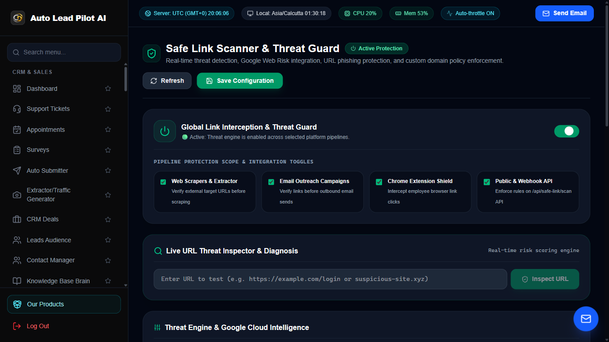Favorite Appointments with its star icon
The height and width of the screenshot is (342, 609).
(108, 130)
